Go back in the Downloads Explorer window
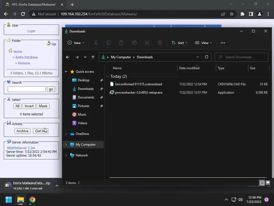The image size is (274, 206). click(x=68, y=57)
